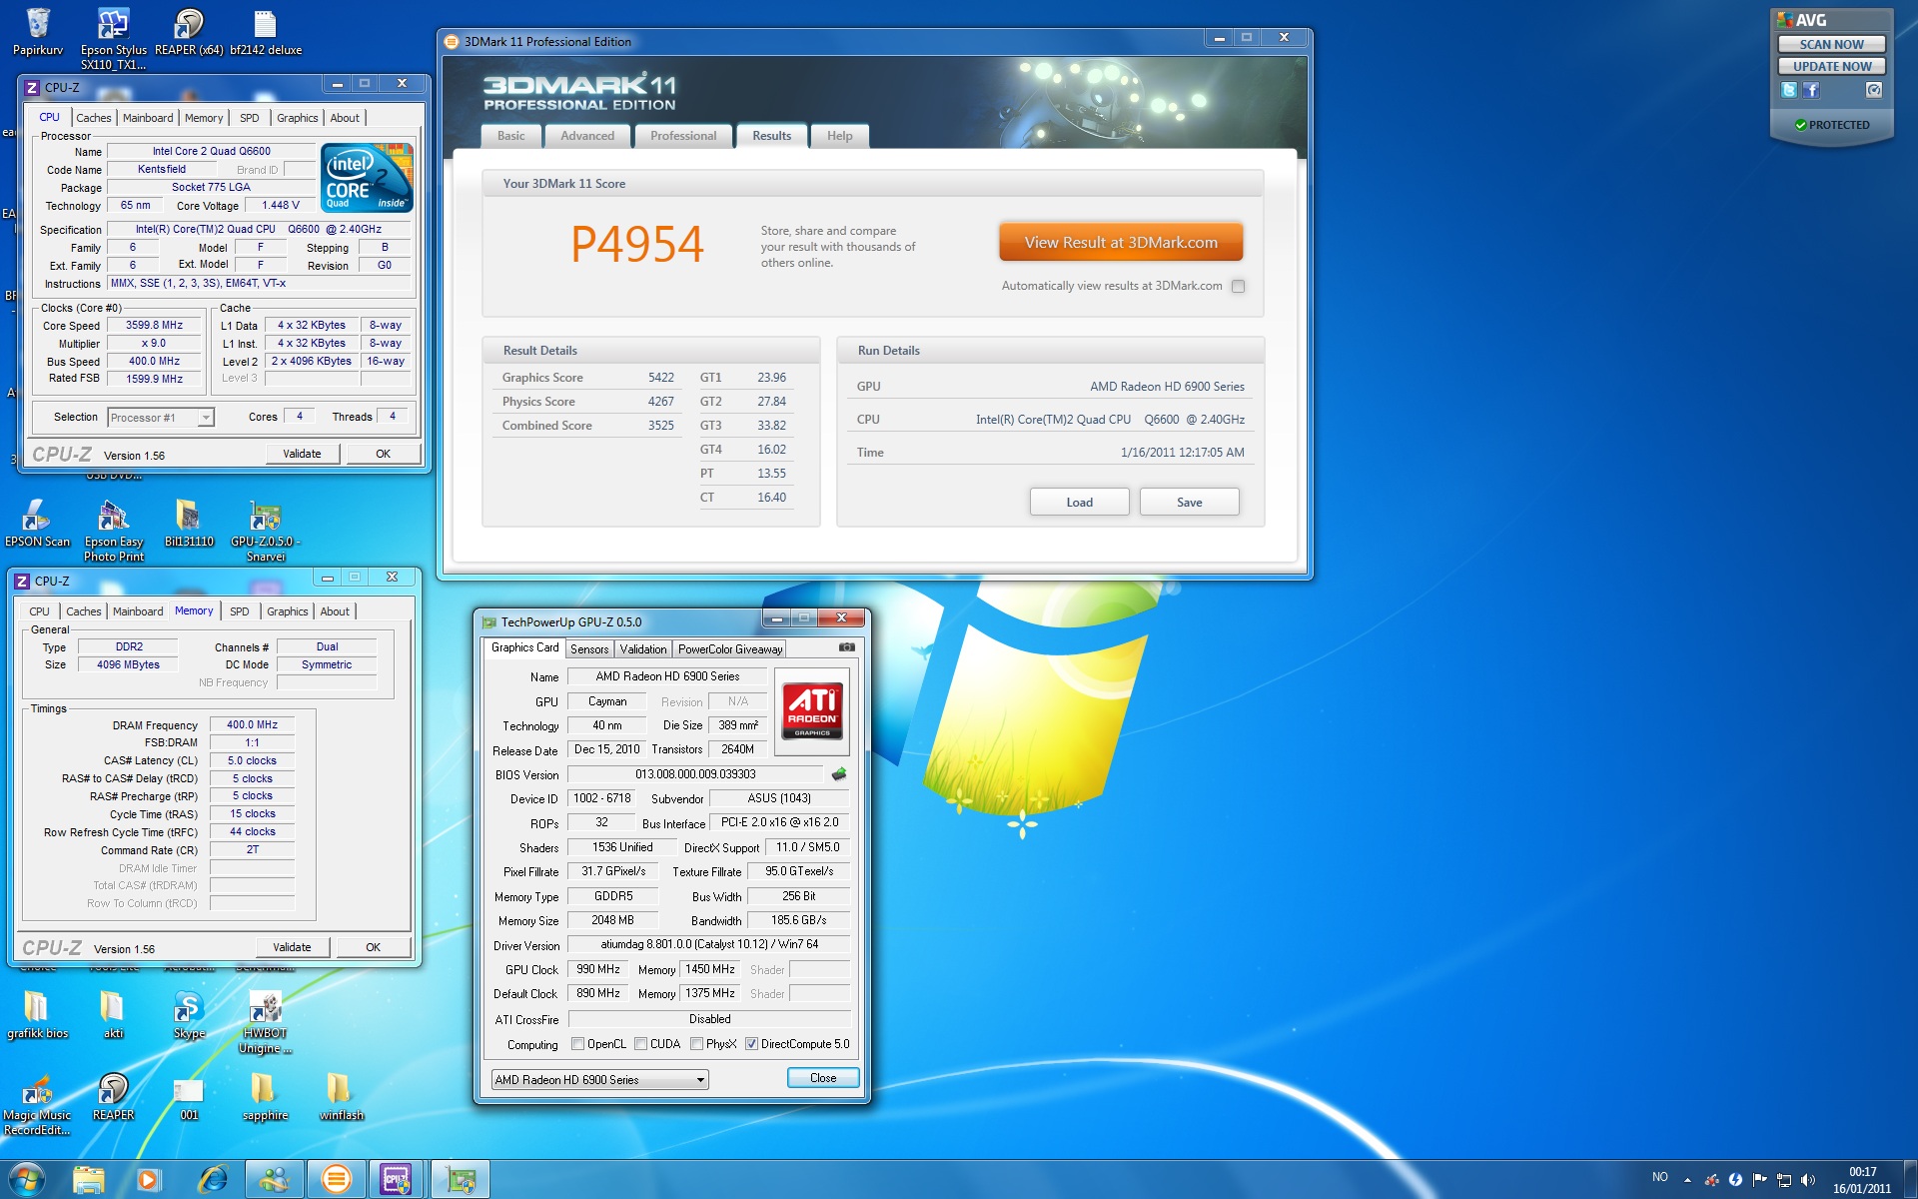Open the sapphire folder on desktop
The image size is (1918, 1199).
click(x=265, y=1097)
